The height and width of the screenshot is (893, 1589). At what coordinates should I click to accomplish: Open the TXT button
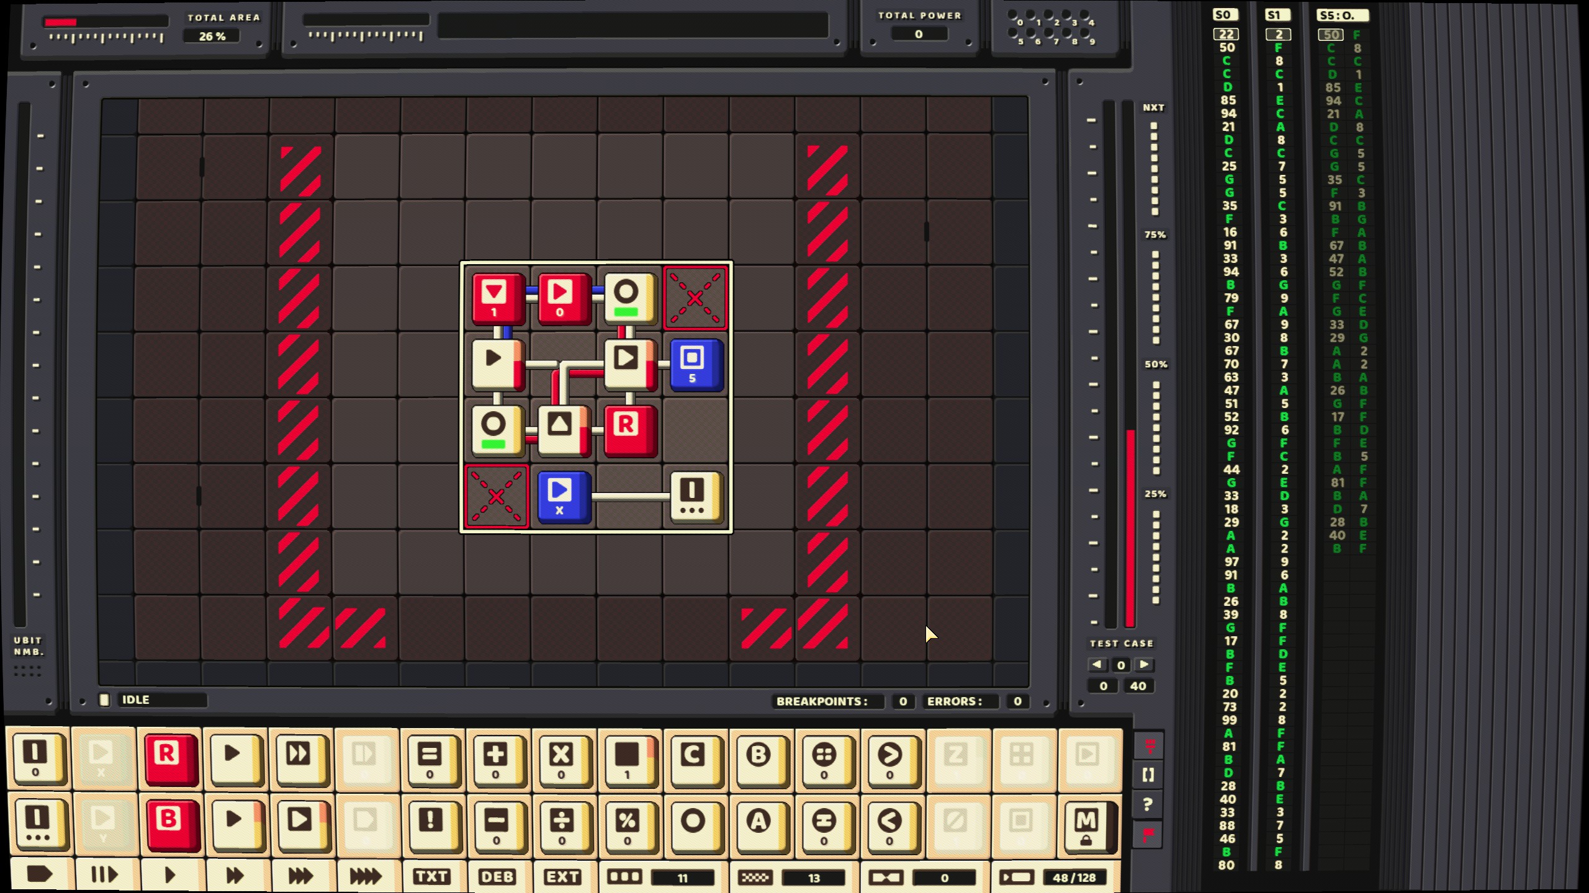[432, 876]
